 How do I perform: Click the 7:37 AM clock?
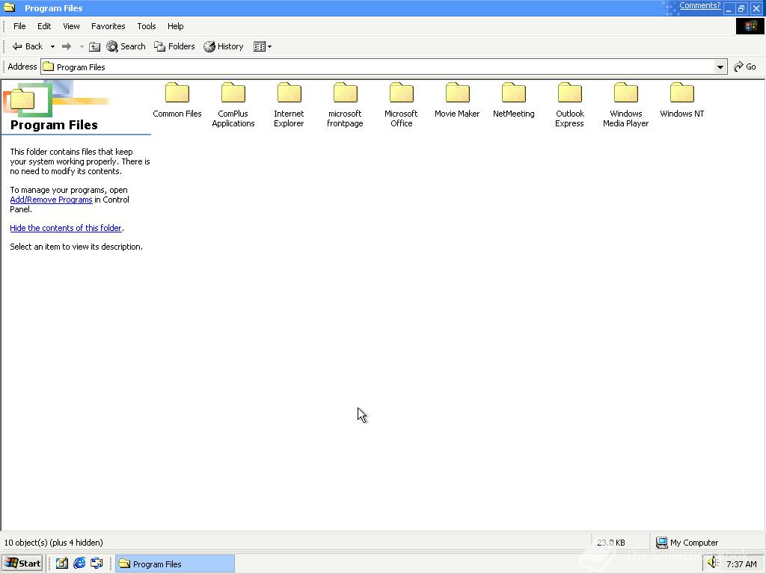point(741,564)
